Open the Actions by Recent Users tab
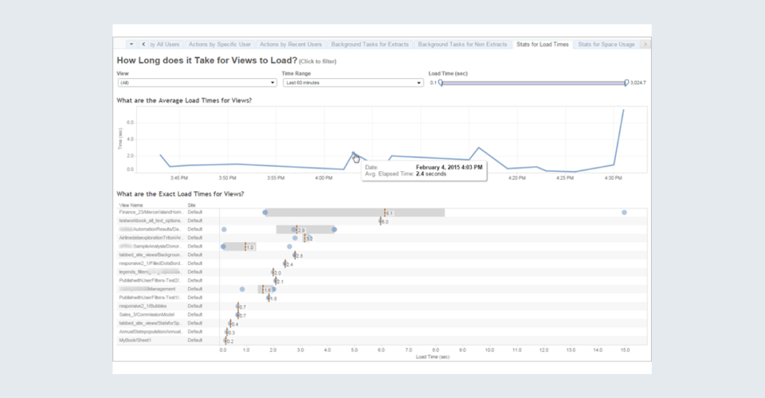The image size is (765, 398). click(291, 45)
